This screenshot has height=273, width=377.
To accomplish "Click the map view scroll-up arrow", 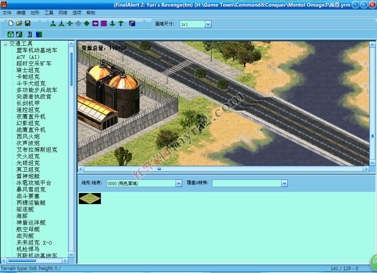I will [x=372, y=44].
